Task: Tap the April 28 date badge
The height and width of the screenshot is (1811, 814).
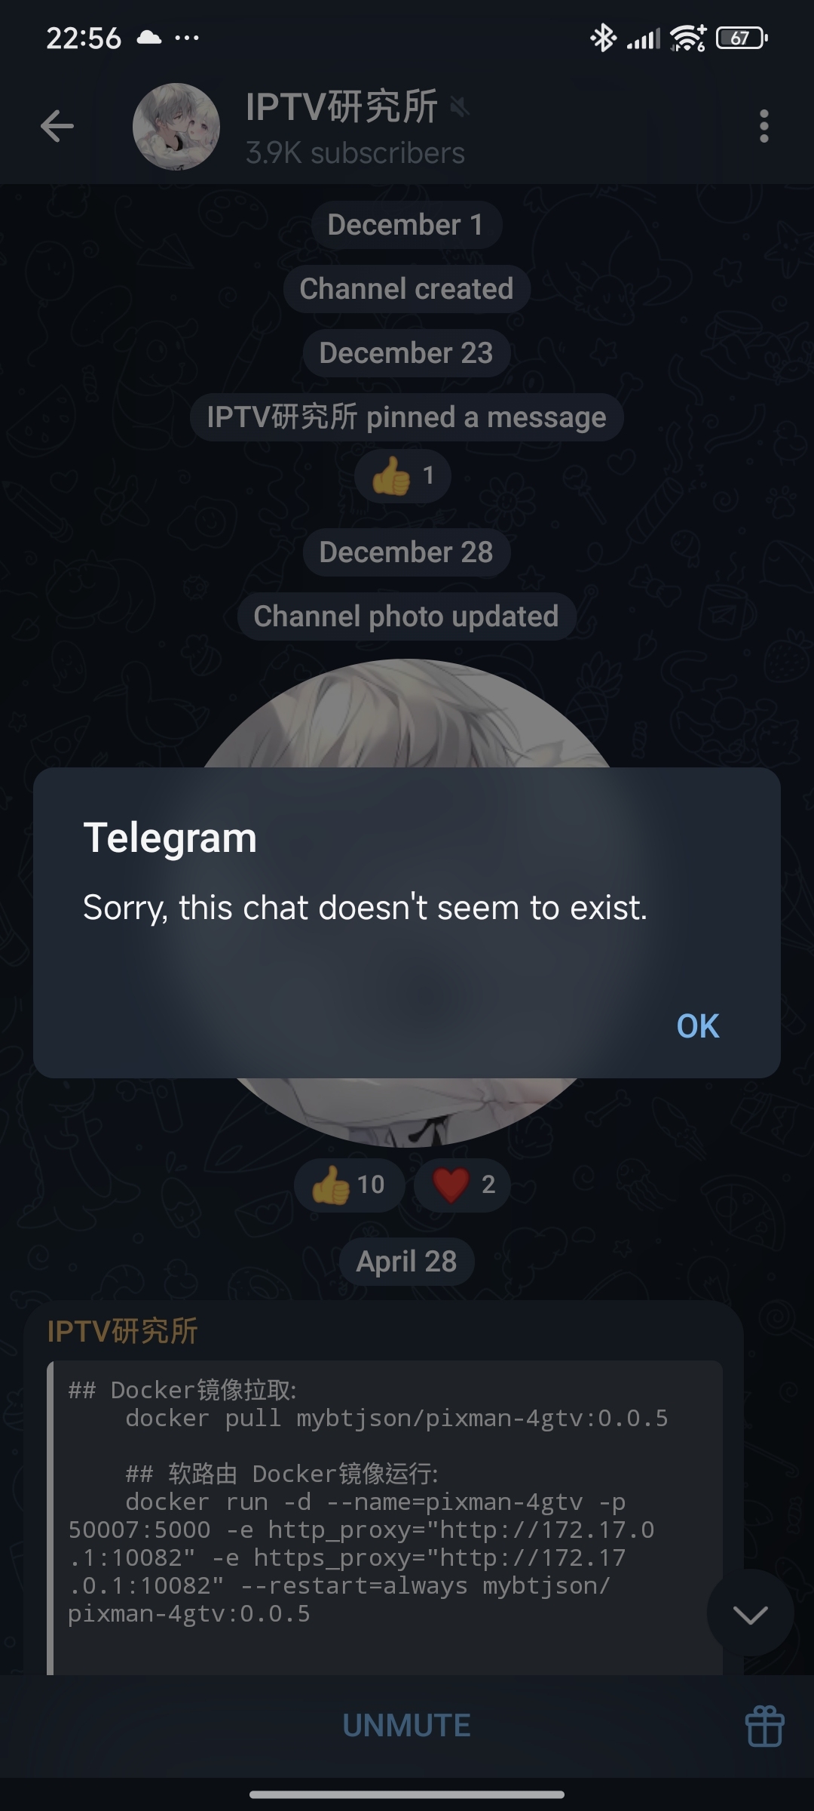Action: [406, 1261]
